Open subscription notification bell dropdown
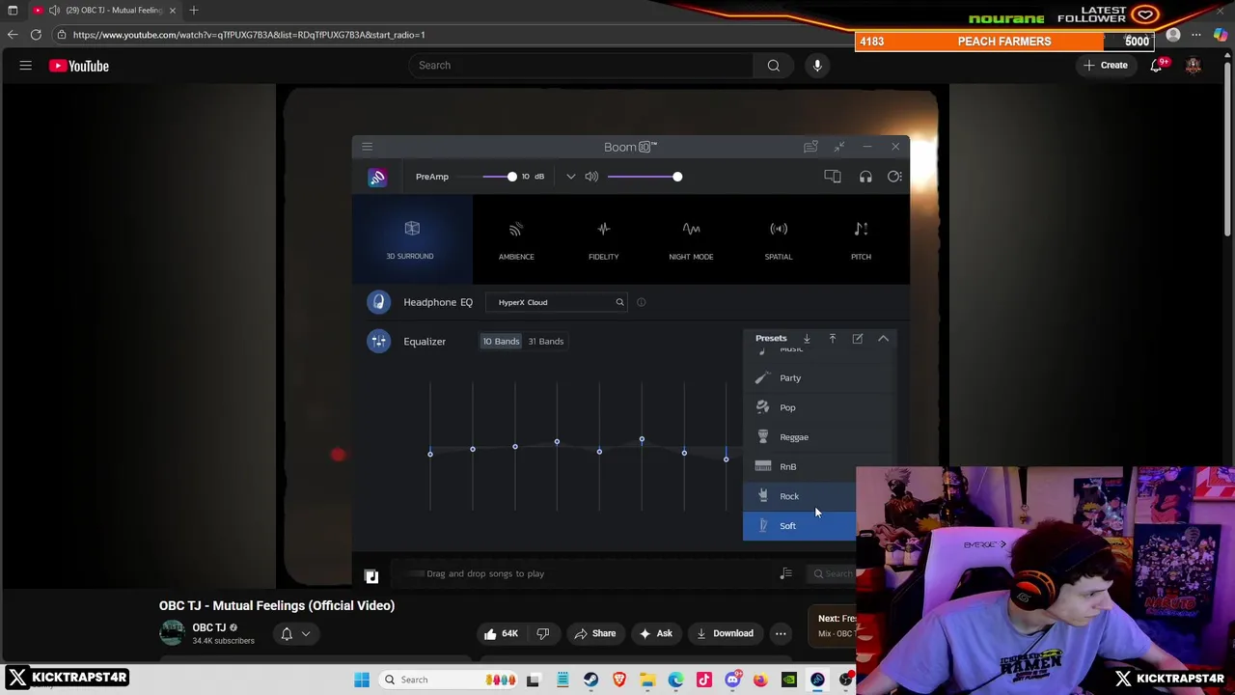 (x=295, y=634)
